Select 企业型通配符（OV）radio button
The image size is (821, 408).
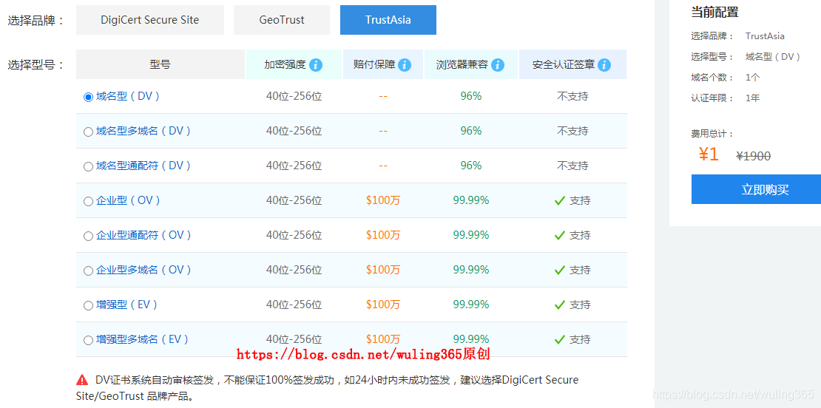point(88,236)
